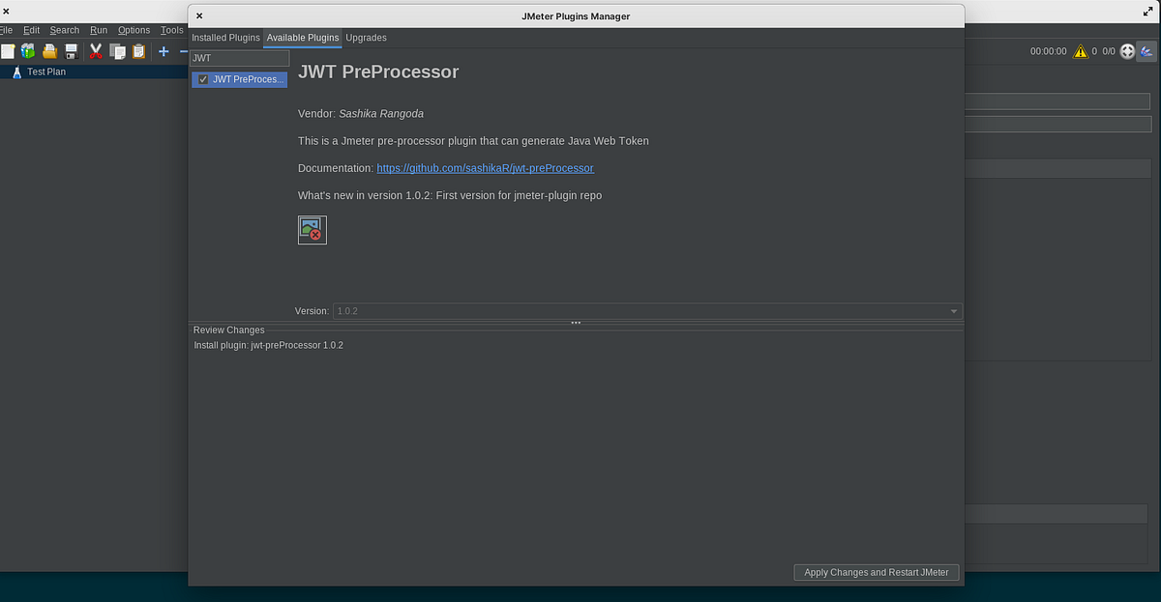The width and height of the screenshot is (1161, 602).
Task: Open the Options menu
Action: click(x=134, y=30)
